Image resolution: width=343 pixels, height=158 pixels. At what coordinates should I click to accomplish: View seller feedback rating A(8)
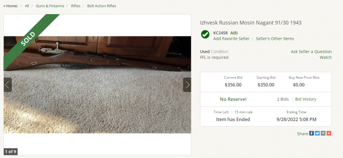[234, 33]
